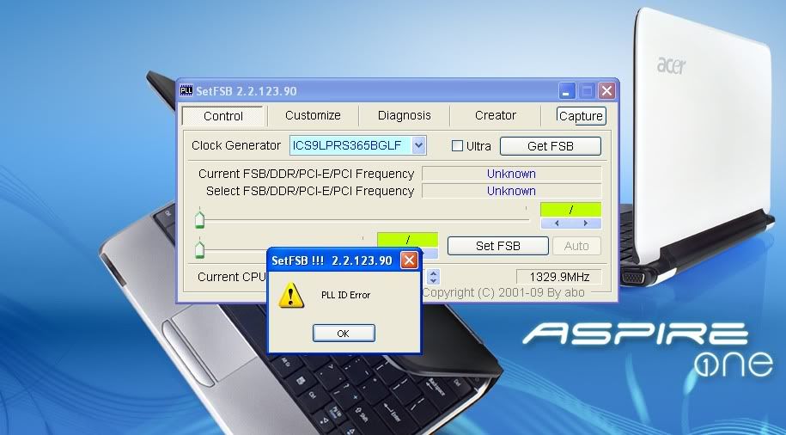This screenshot has height=435, width=786.
Task: Click the Capture button
Action: click(x=581, y=116)
